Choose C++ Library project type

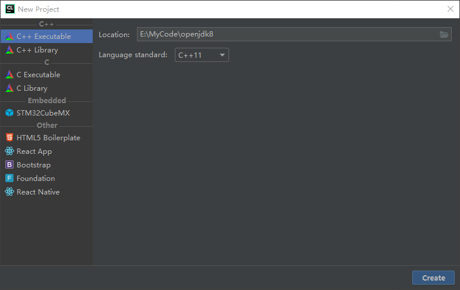point(46,50)
